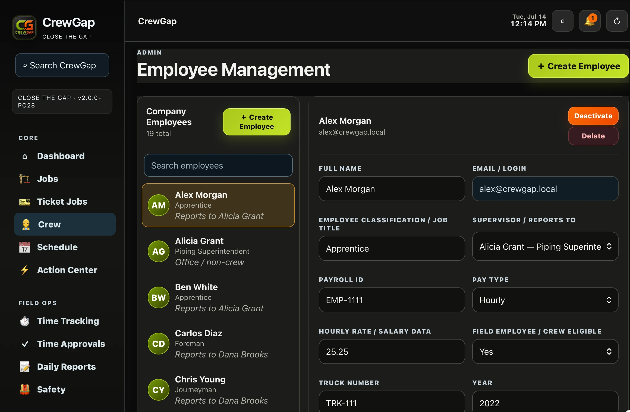Click Create Employee in Company Employees panel
Viewport: 630px width, 412px height.
coord(257,122)
